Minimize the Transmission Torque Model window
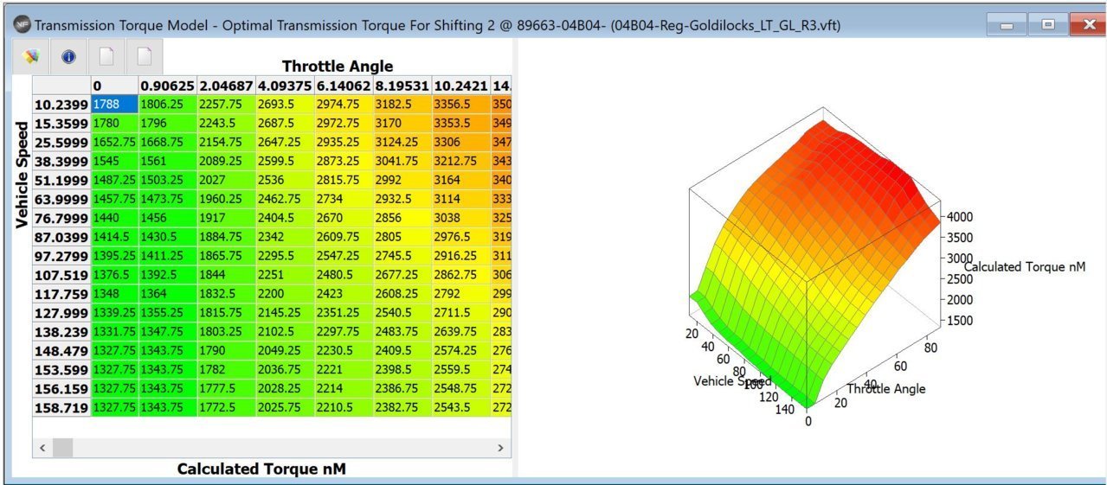Viewport: 1107px width, 485px height. click(x=1007, y=25)
